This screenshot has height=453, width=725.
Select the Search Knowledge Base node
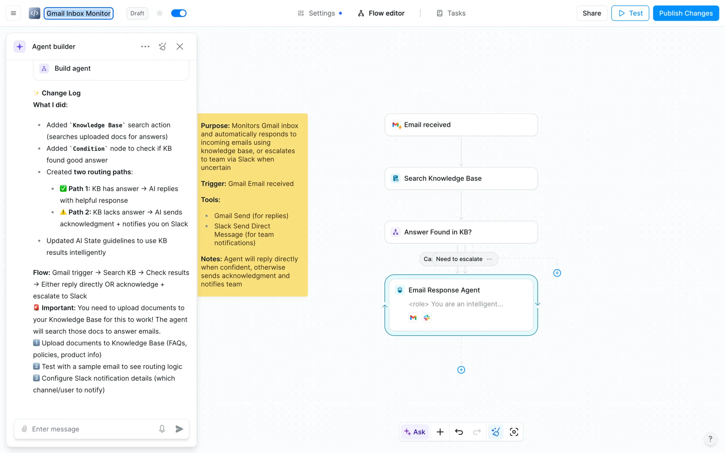[x=461, y=179]
